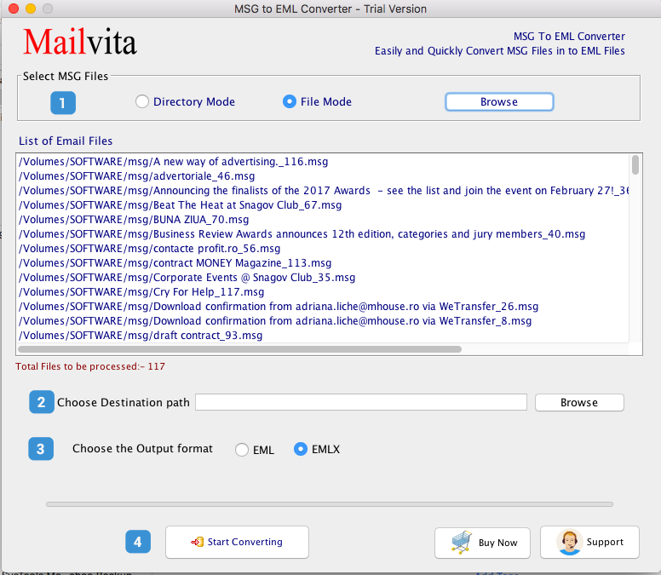The image size is (661, 575).
Task: Click the red arrow convert icon
Action: (198, 542)
